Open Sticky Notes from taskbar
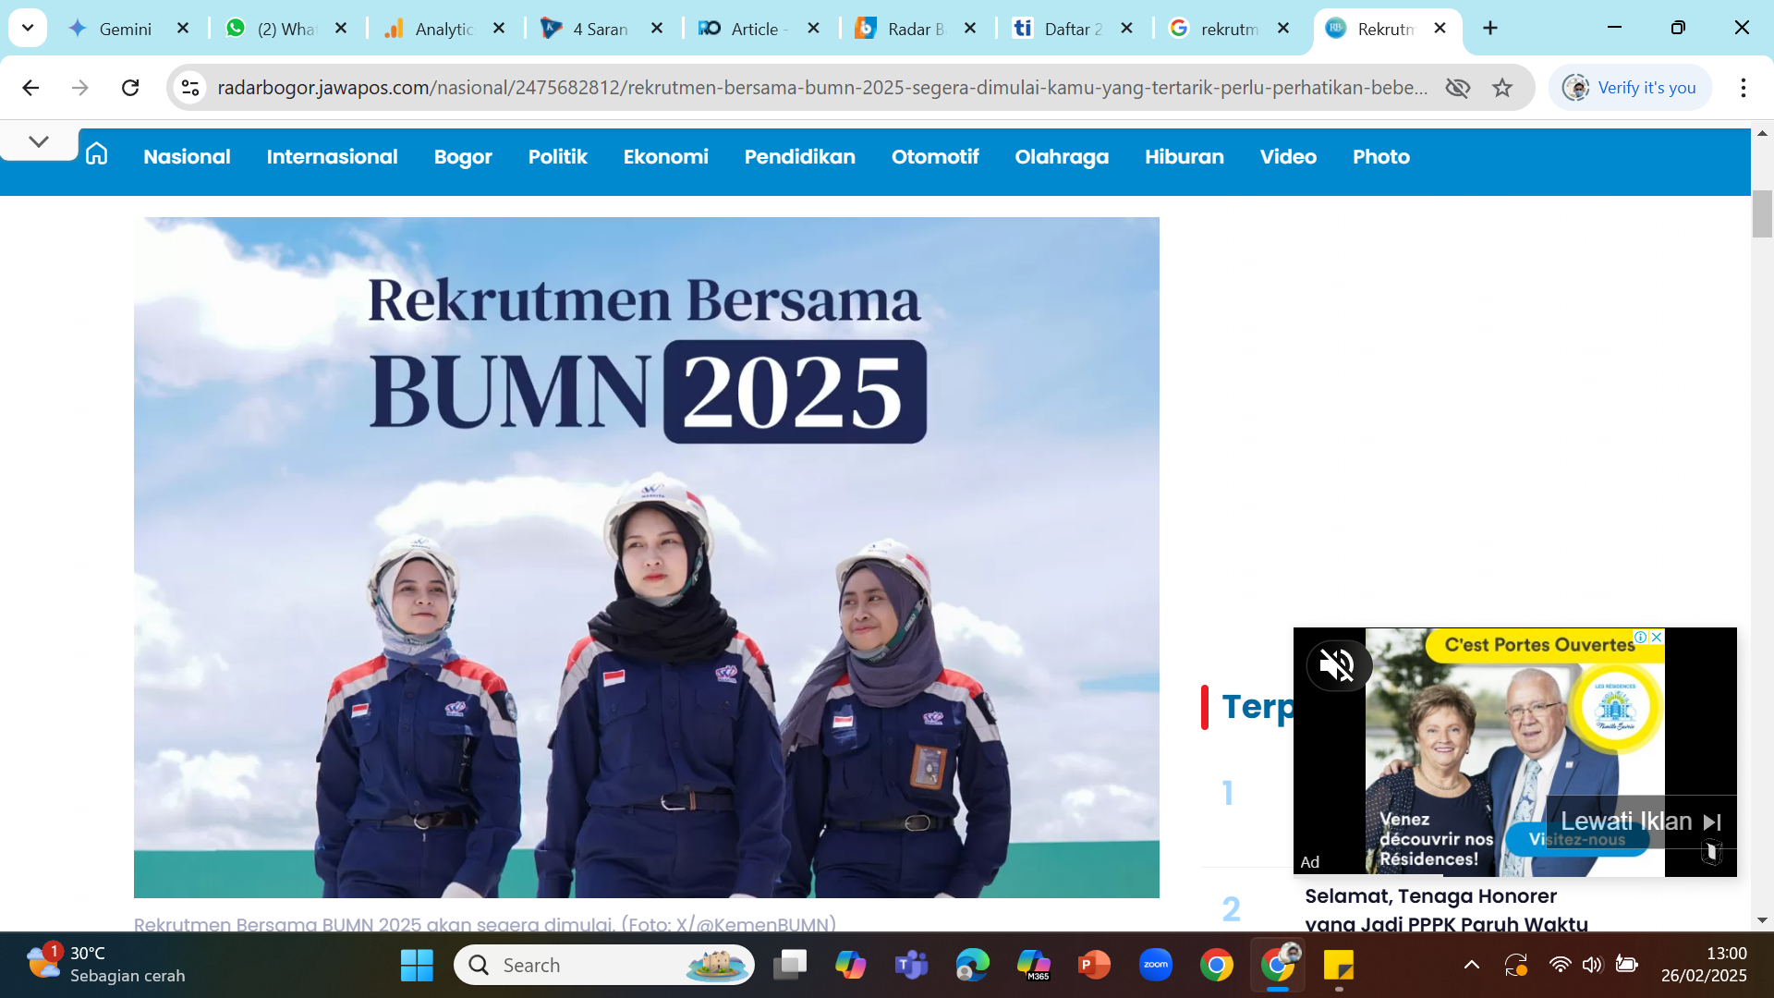1774x998 pixels. click(1339, 966)
